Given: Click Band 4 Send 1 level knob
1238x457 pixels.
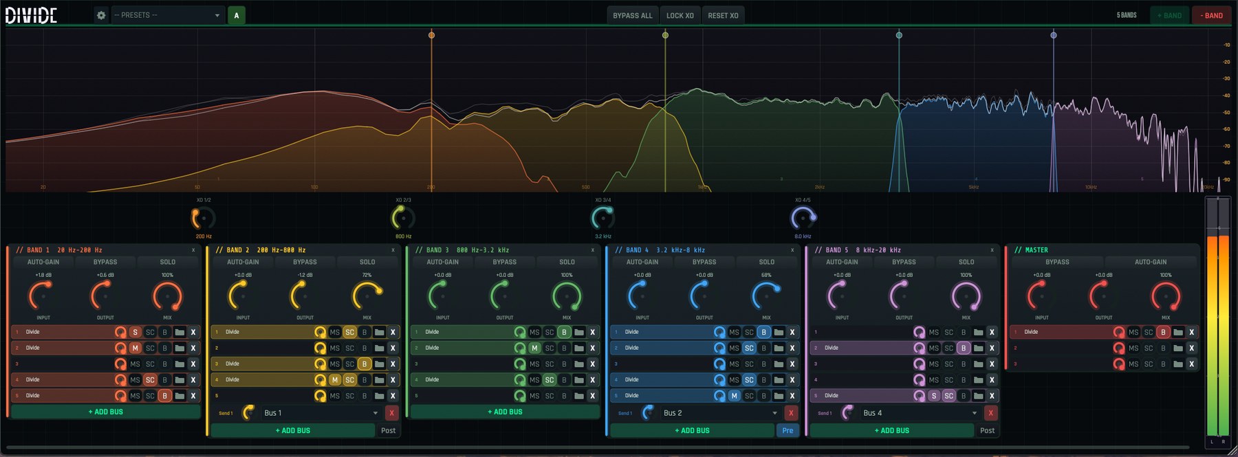Looking at the screenshot, I should 648,412.
